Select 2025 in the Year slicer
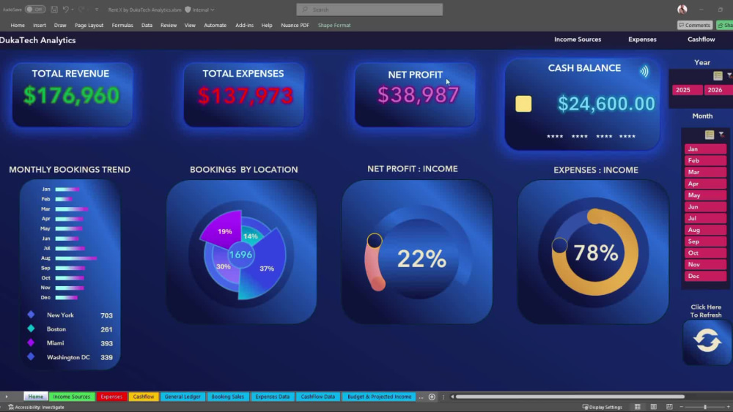The height and width of the screenshot is (412, 733). coord(688,89)
